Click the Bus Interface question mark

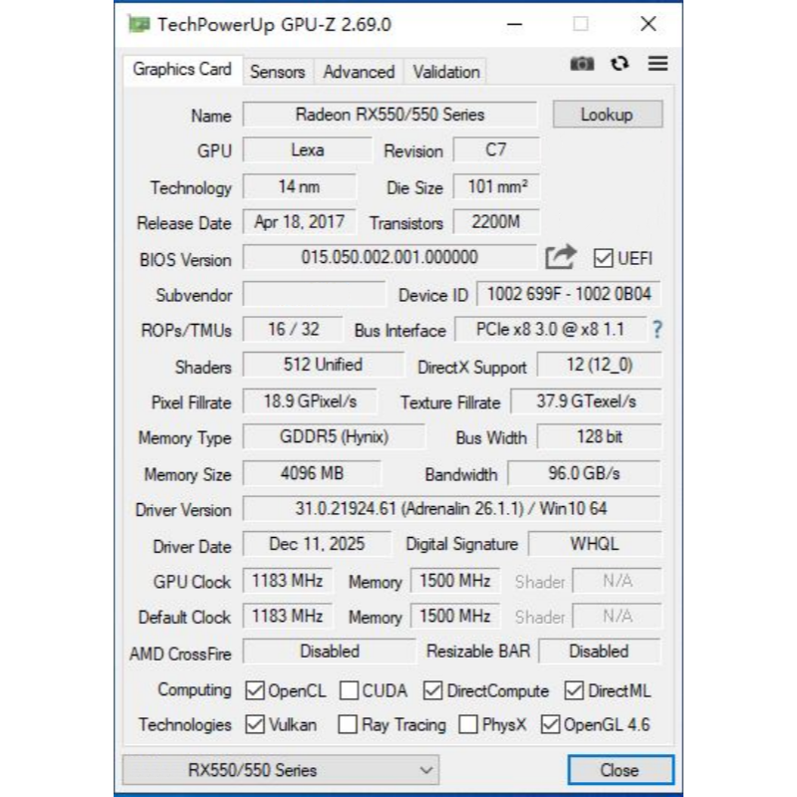point(658,330)
